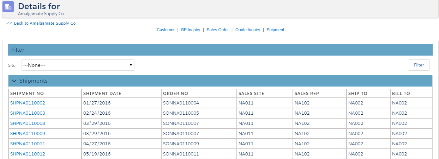The height and width of the screenshot is (159, 439).
Task: Switch to Sales Order view
Action: tap(218, 30)
